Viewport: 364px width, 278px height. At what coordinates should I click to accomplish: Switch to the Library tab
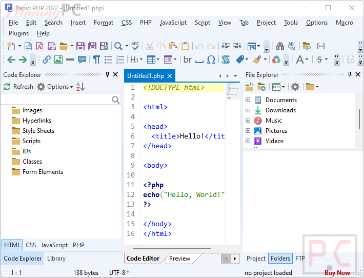pyautogui.click(x=56, y=259)
